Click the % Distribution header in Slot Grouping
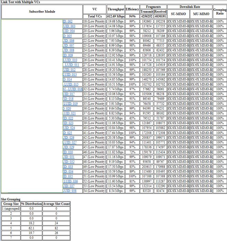 click(31, 204)
